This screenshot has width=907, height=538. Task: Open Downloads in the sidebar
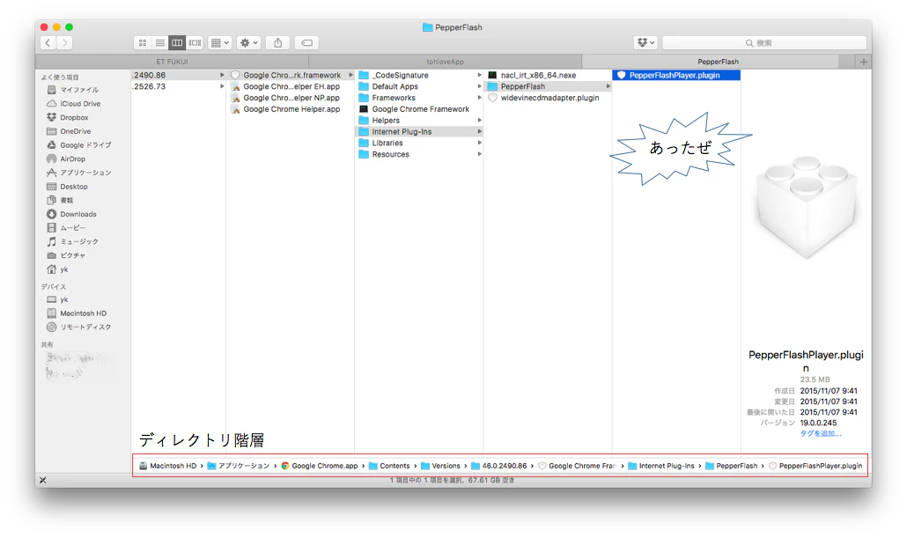coord(71,214)
